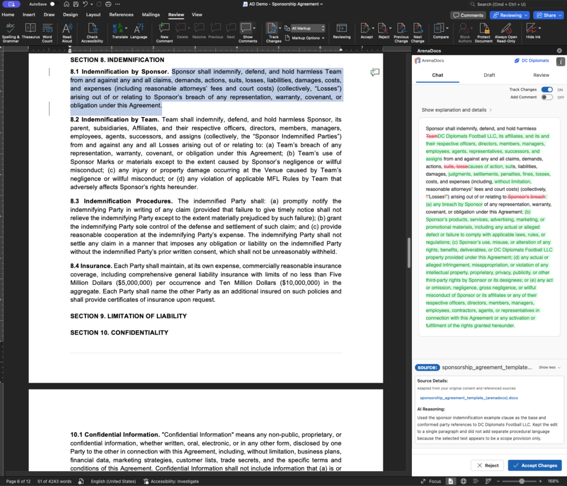The width and height of the screenshot is (567, 486).
Task: Toggle the AutoSave switch
Action: (x=53, y=4)
